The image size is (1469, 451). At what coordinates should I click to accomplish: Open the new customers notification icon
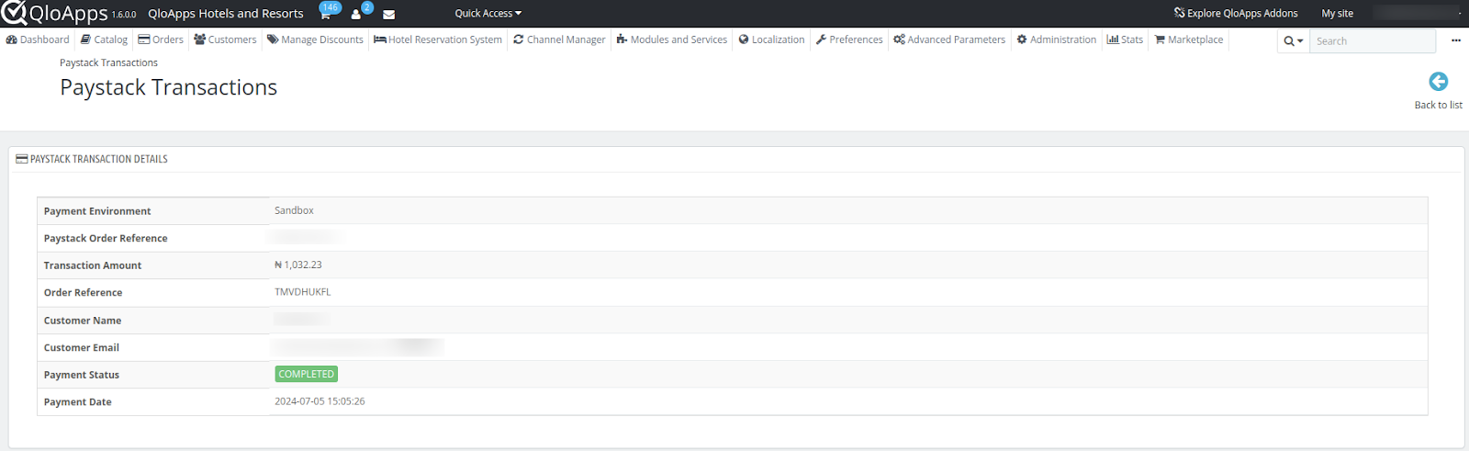click(356, 14)
